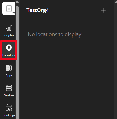Viewport: 117px width, 119px height.
Task: Go to the Devices section
Action: click(9, 91)
